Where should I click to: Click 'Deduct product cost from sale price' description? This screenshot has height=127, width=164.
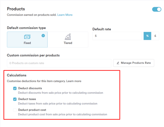(63, 114)
